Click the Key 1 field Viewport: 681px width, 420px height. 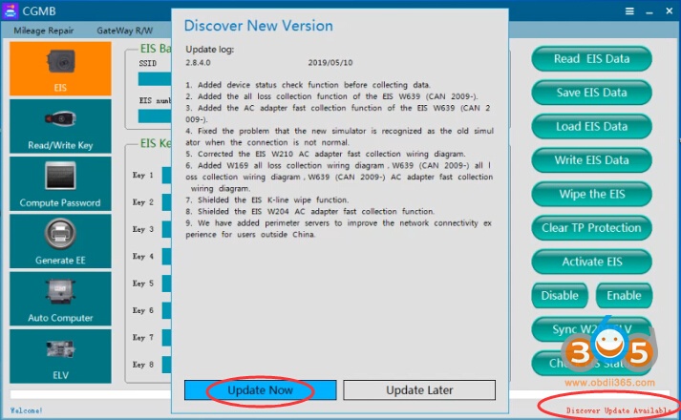[x=166, y=176]
